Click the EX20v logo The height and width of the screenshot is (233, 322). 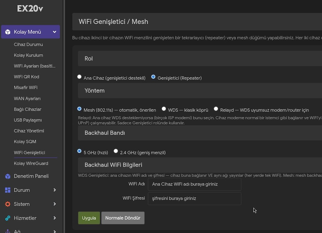30,8
